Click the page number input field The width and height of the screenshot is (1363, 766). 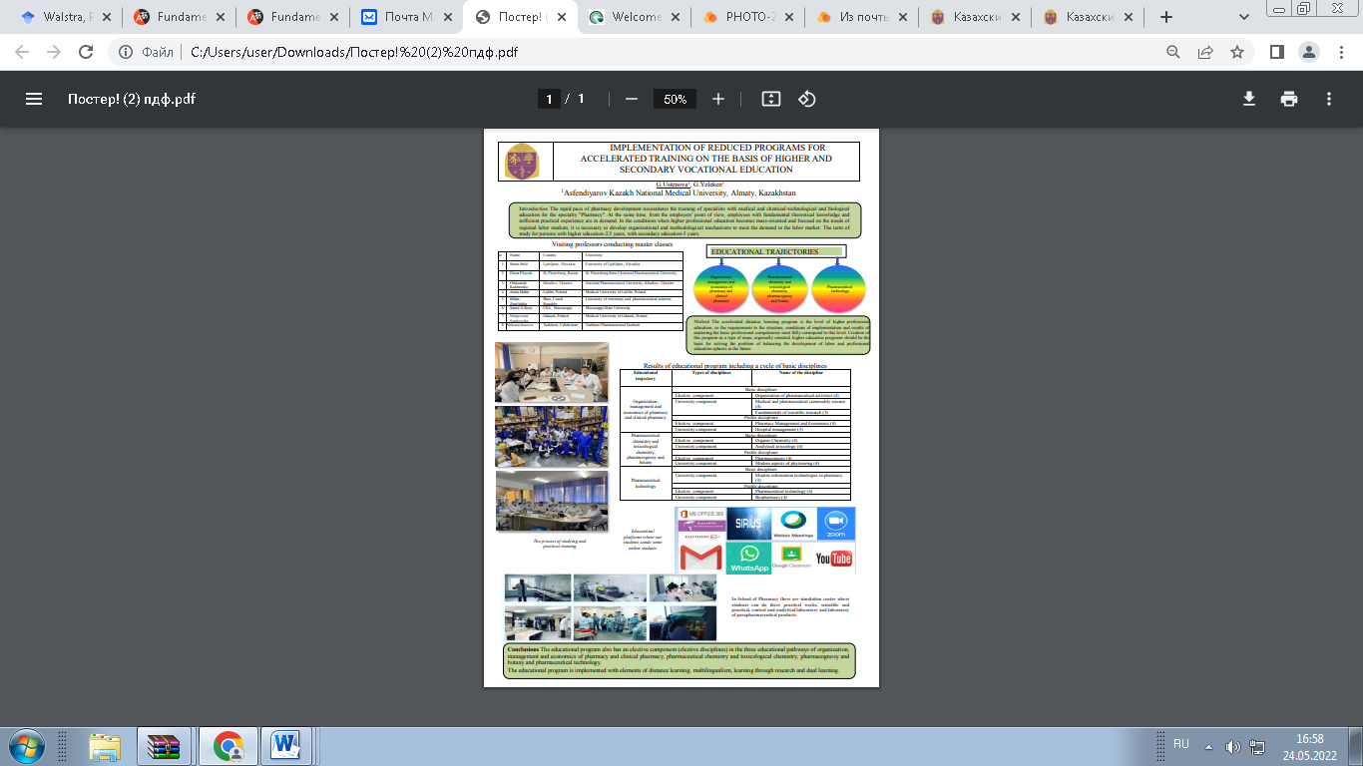coord(548,99)
